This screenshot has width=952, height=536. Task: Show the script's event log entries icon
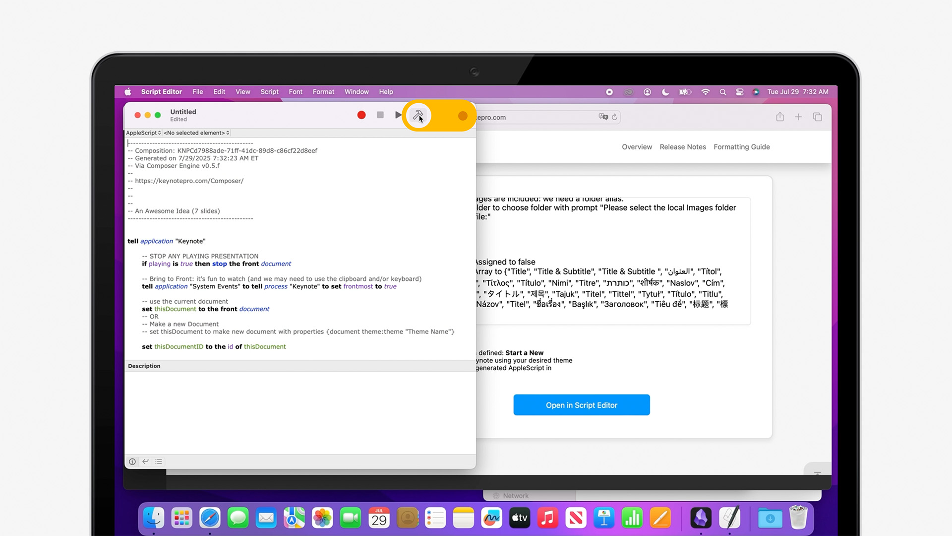click(x=159, y=462)
